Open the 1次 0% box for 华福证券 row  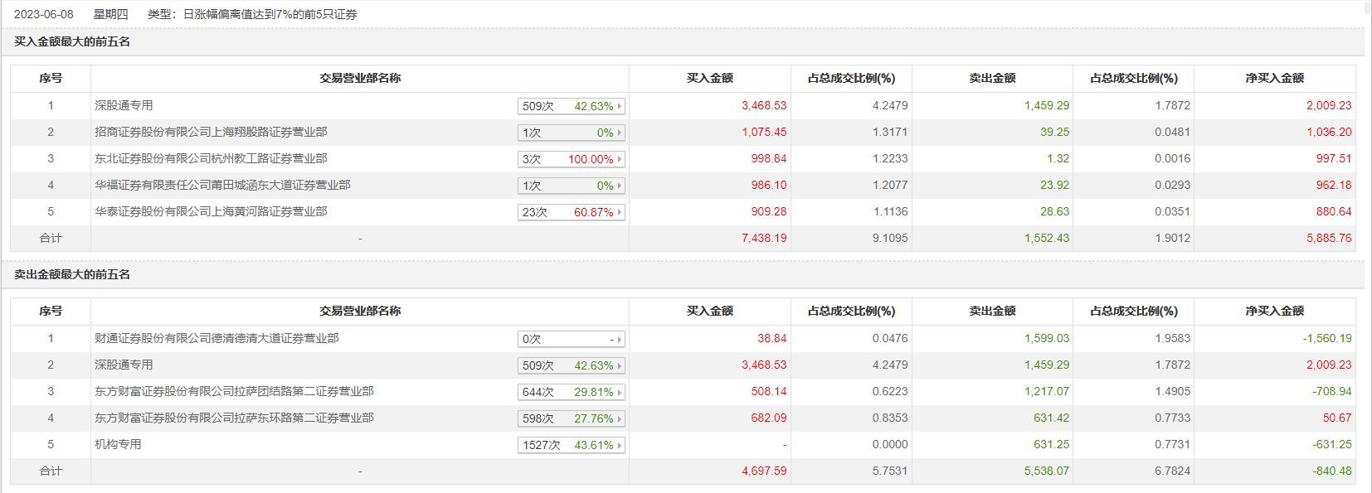[x=571, y=186]
